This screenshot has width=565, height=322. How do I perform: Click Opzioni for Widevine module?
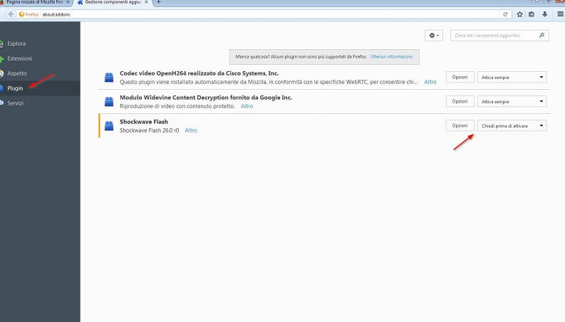click(x=460, y=101)
